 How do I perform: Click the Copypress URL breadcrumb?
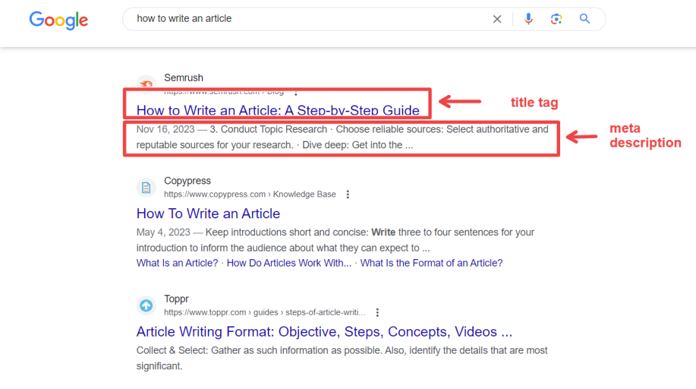tap(250, 194)
